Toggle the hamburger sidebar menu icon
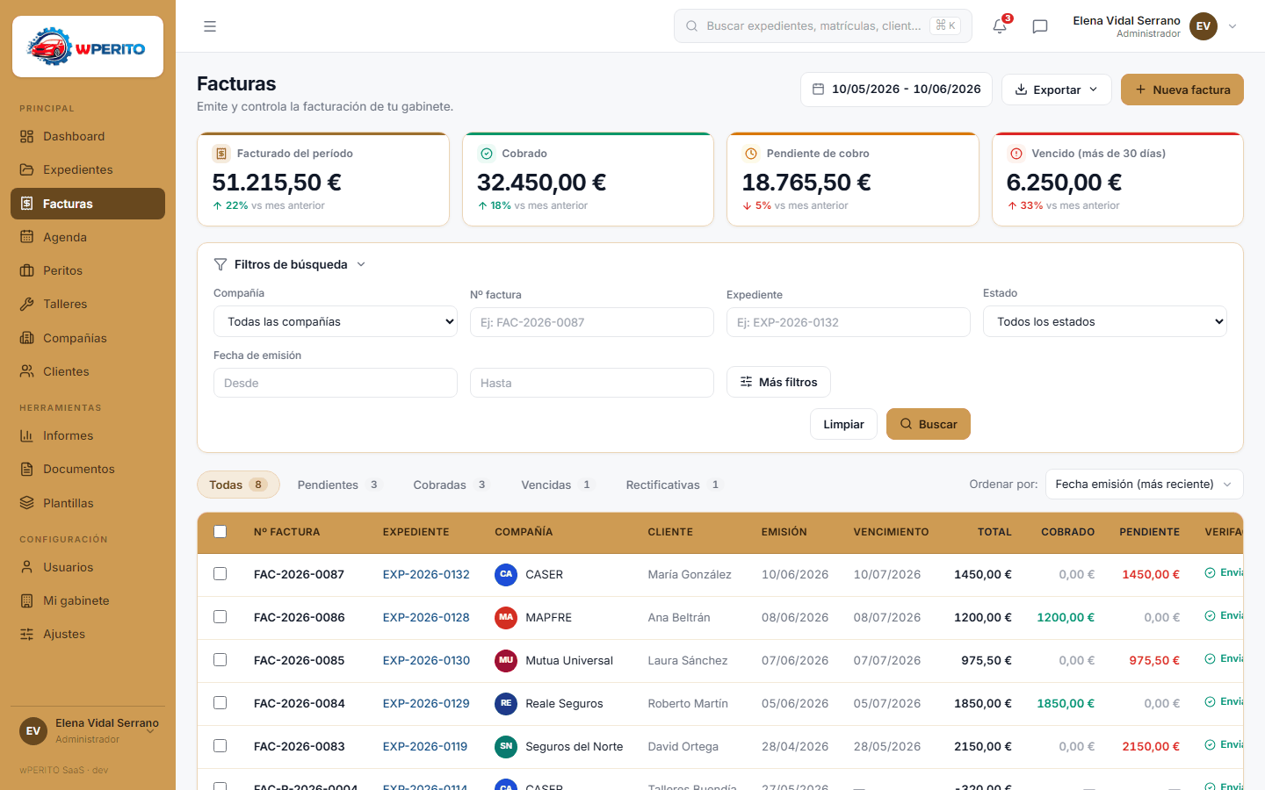1265x790 pixels. 210,26
